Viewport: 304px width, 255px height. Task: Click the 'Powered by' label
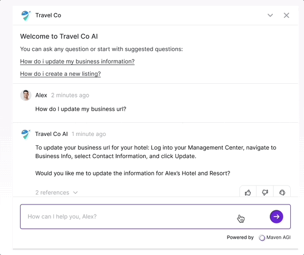(x=240, y=238)
